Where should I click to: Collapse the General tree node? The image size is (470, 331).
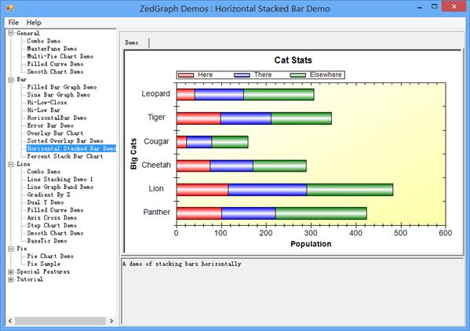pos(11,33)
